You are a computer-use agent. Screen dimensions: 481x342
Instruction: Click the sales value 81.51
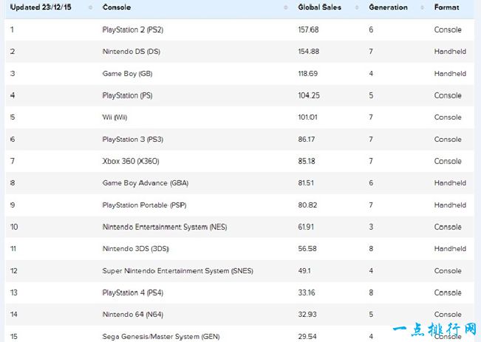pos(306,183)
